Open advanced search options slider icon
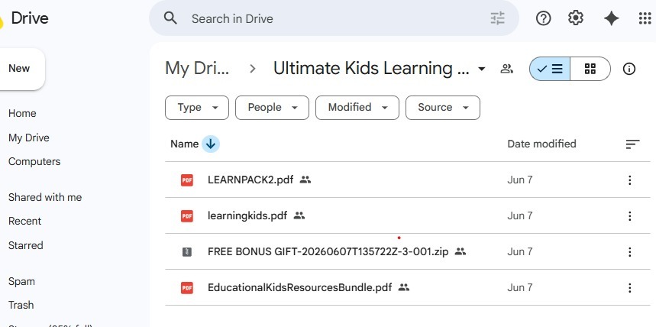This screenshot has height=327, width=656. pyautogui.click(x=497, y=18)
